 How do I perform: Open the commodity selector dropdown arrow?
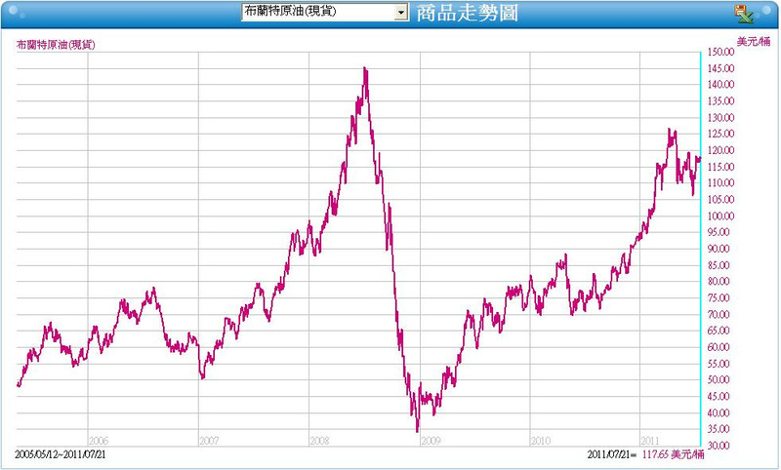click(x=400, y=12)
